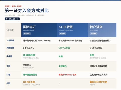Click the Automated Clearing House subtitle
Screen dimensions: 121x90
coord(66,30)
